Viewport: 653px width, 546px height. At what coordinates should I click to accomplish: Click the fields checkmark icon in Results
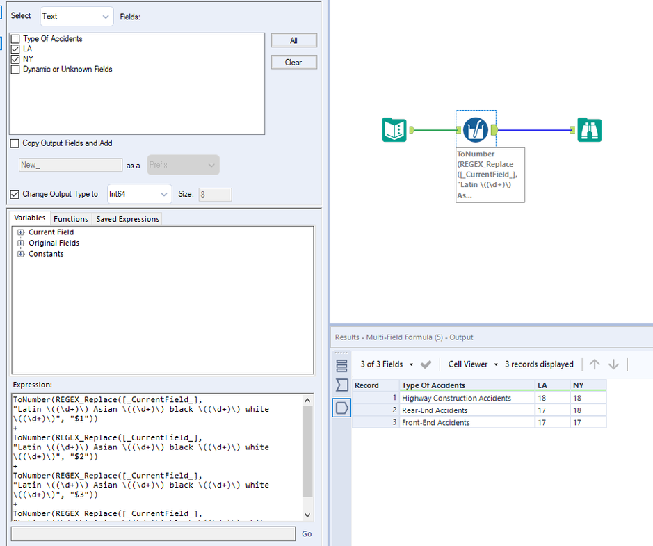[426, 364]
